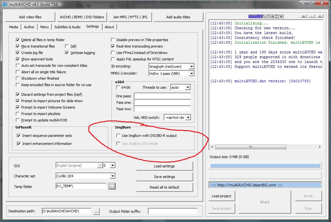
Task: Click the "-" log size button
Action: coord(312,16)
